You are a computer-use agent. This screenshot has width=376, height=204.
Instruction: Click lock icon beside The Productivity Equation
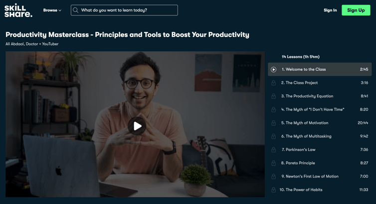273,96
